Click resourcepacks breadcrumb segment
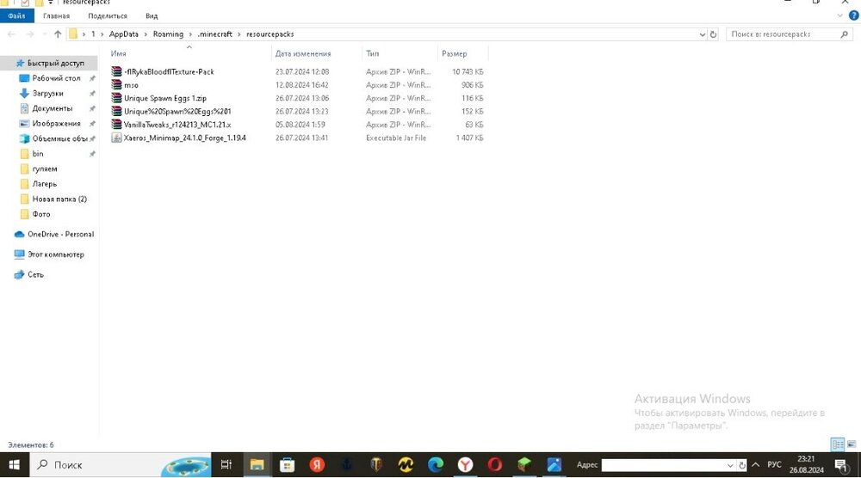 point(270,34)
